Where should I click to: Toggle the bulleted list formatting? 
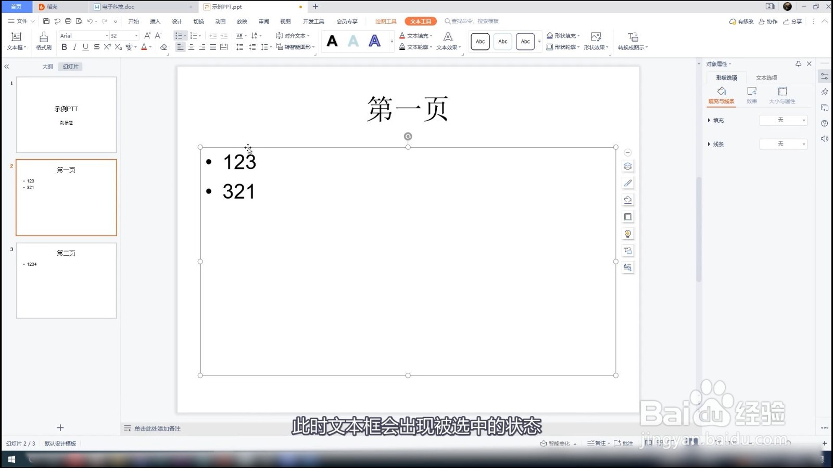pos(178,35)
